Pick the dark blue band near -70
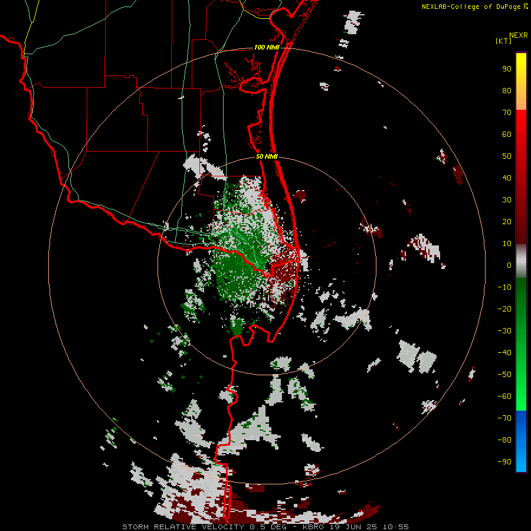The width and height of the screenshot is (531, 531). coord(521,417)
